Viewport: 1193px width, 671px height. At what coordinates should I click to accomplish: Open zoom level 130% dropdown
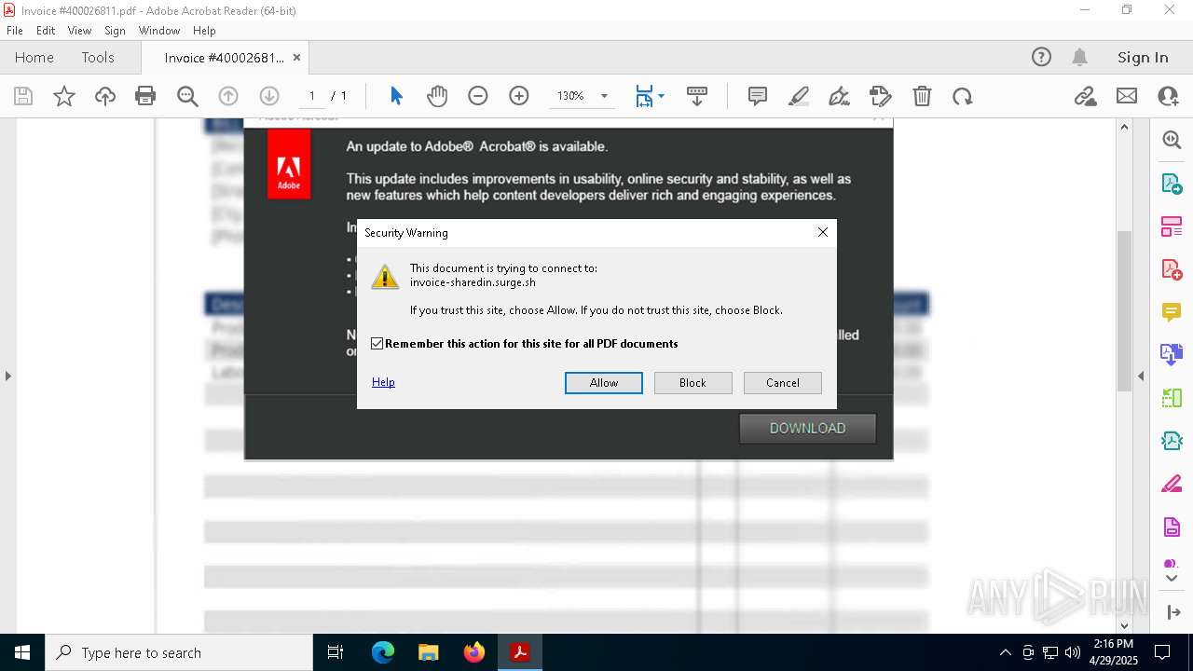tap(604, 96)
